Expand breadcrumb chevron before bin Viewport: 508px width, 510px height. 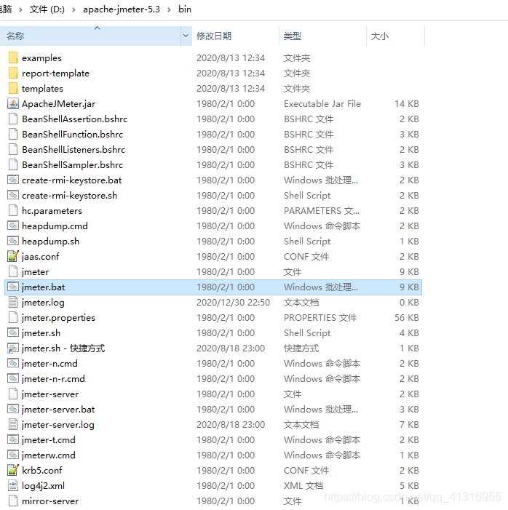(170, 9)
